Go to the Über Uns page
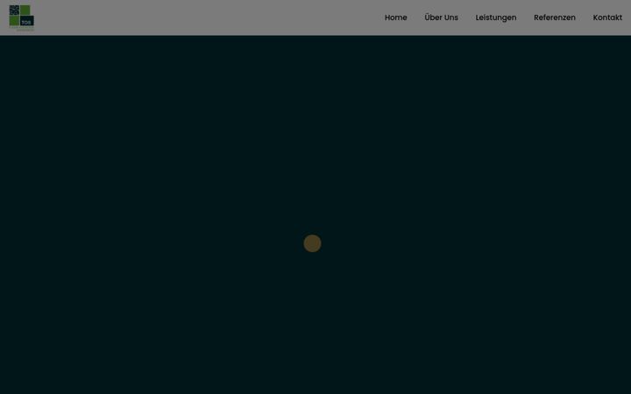631x394 pixels. pos(441,18)
